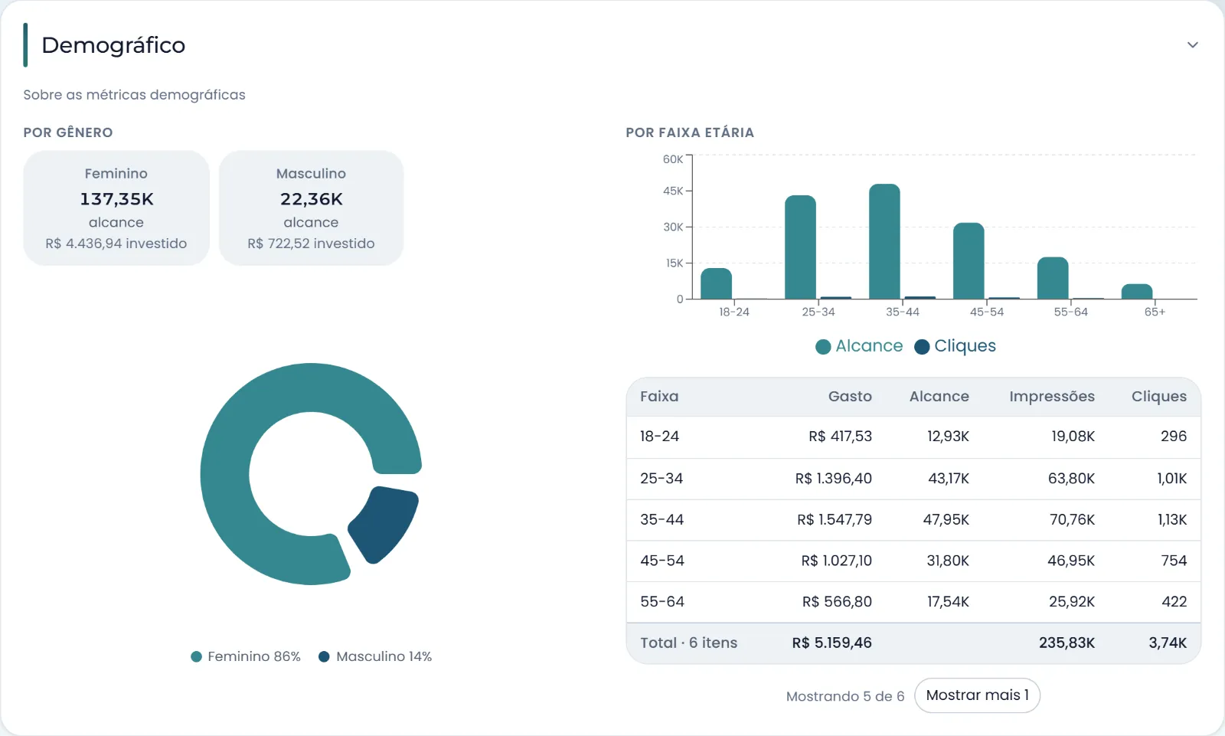Click the R$ 722,52 investido text
This screenshot has width=1225, height=736.
coord(311,244)
